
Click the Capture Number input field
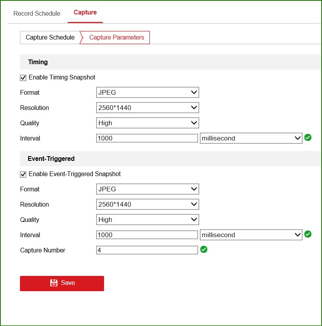coord(147,250)
